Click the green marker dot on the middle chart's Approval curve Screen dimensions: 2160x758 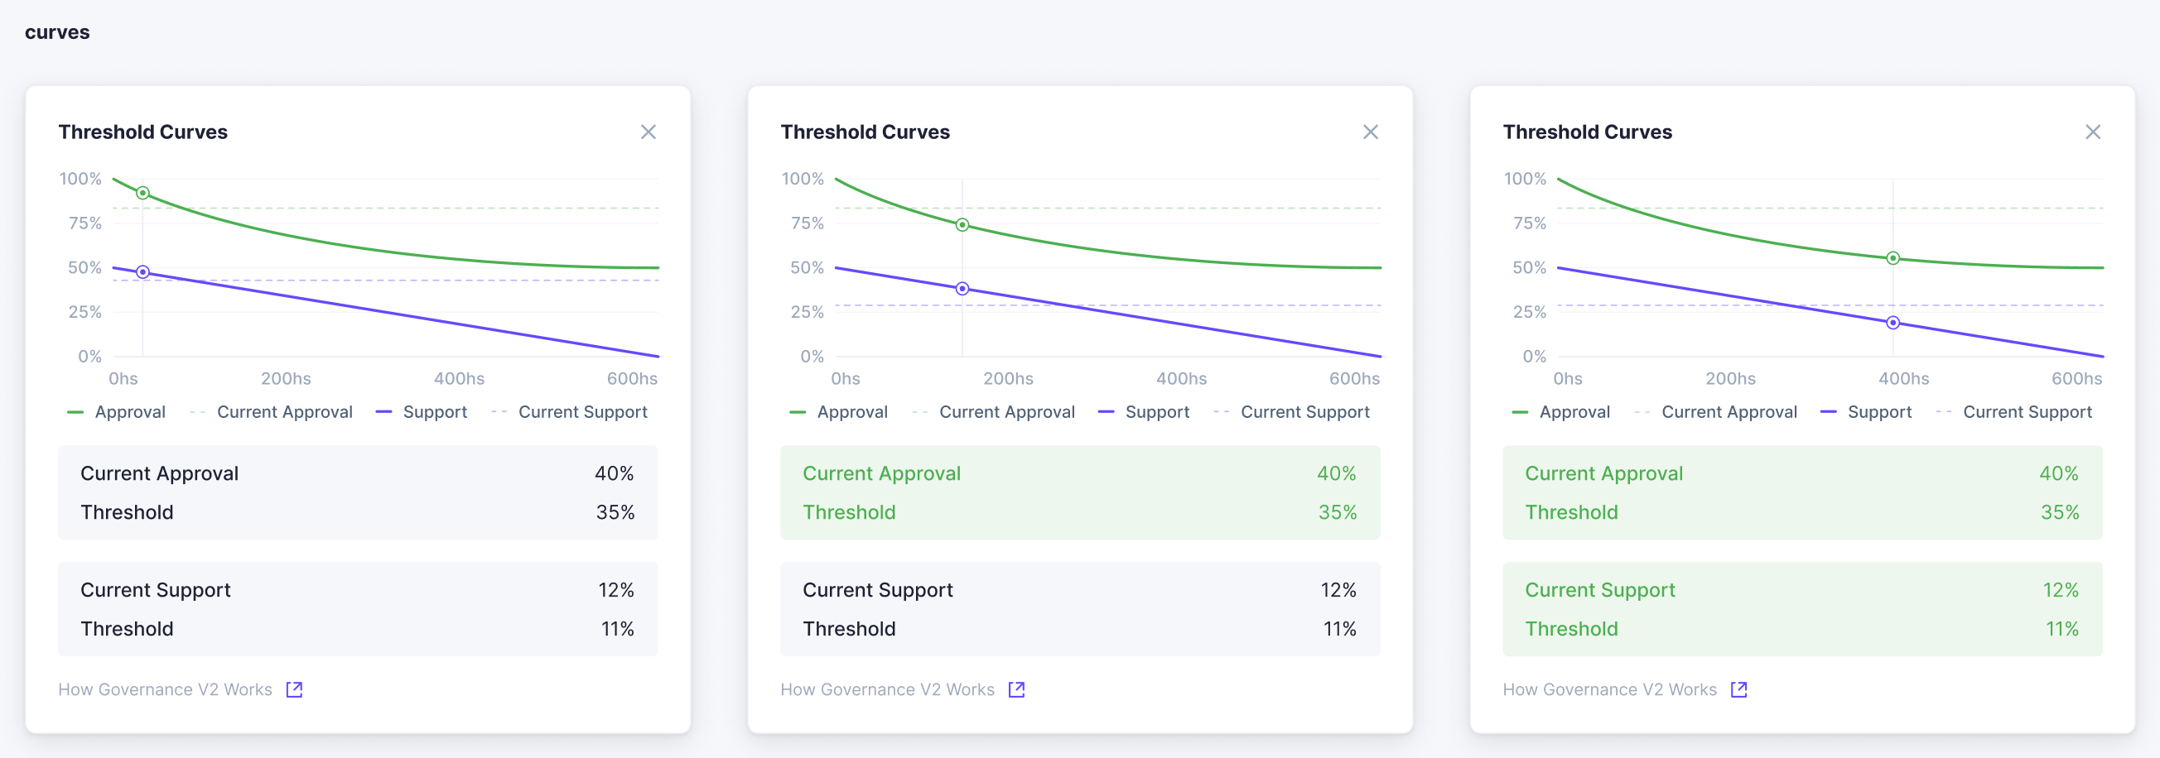pyautogui.click(x=961, y=224)
